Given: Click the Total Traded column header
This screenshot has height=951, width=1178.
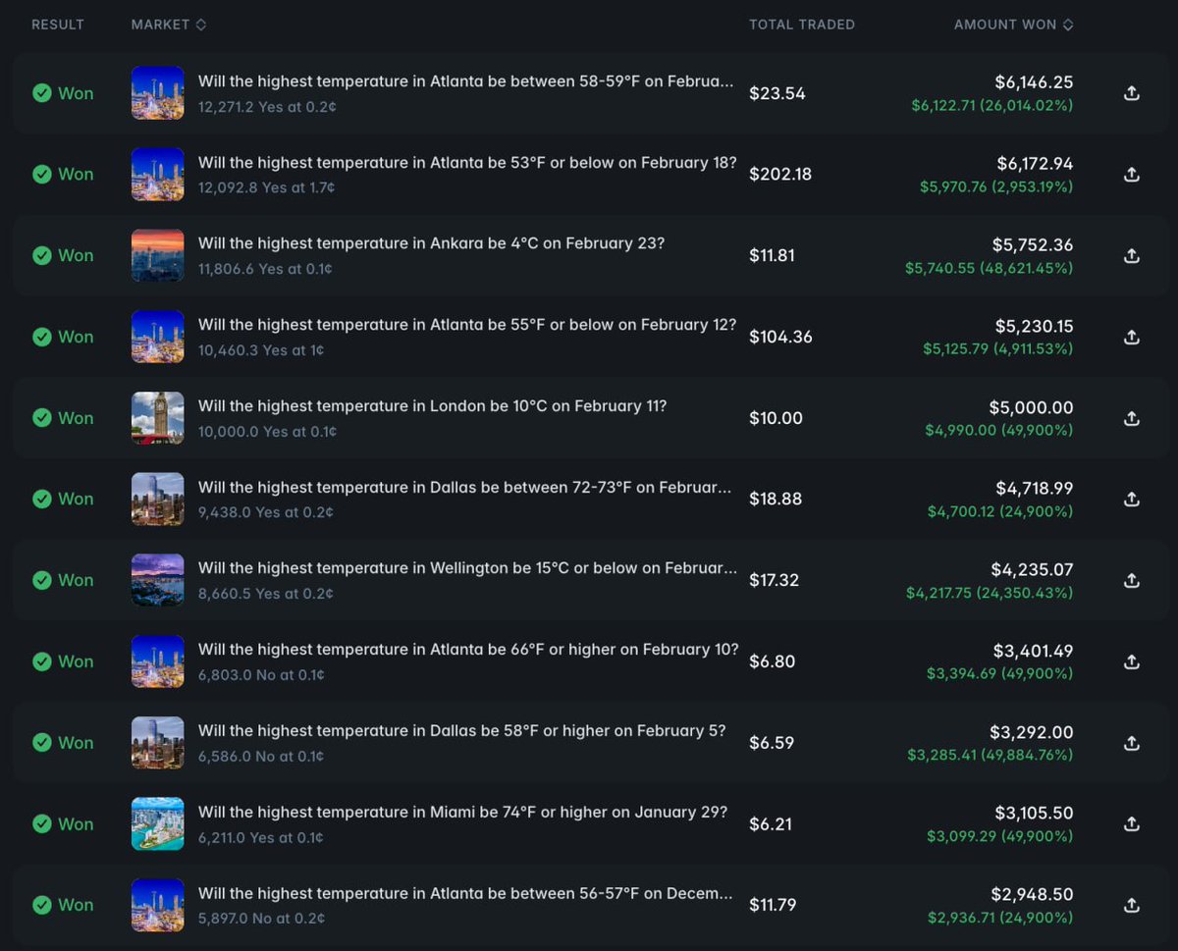Looking at the screenshot, I should pos(802,25).
